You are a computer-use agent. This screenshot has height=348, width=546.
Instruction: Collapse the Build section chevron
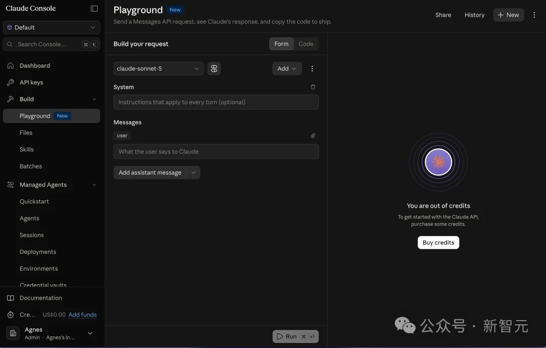pos(95,99)
